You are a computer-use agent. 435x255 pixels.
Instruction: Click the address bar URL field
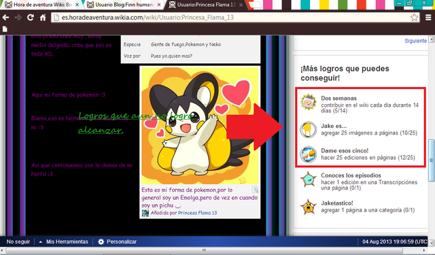click(236, 18)
